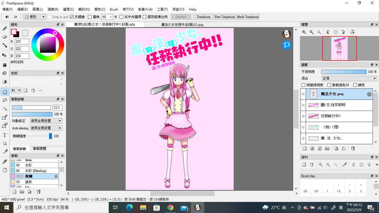Hide the 任務執行中!! layer visibility dot
379x213 pixels.
(303, 116)
